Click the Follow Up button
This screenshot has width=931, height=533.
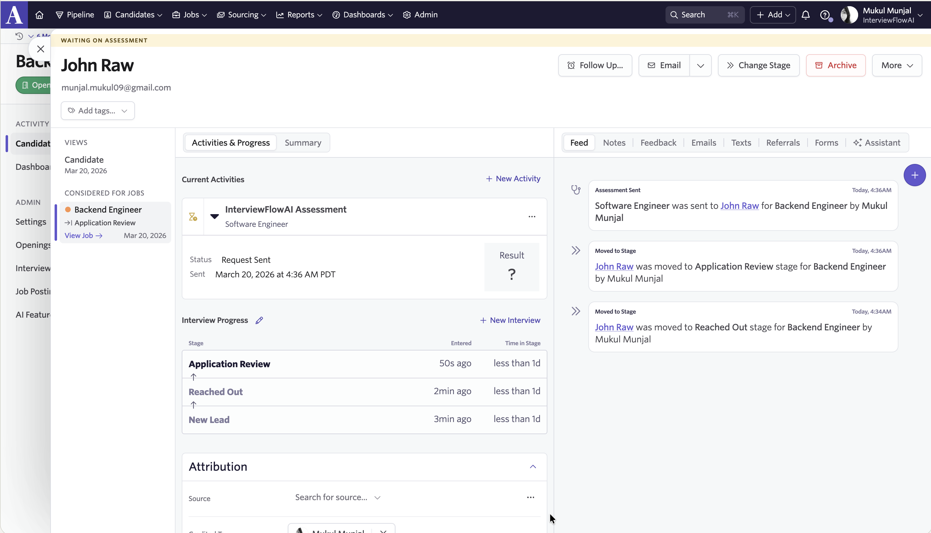[x=595, y=65]
